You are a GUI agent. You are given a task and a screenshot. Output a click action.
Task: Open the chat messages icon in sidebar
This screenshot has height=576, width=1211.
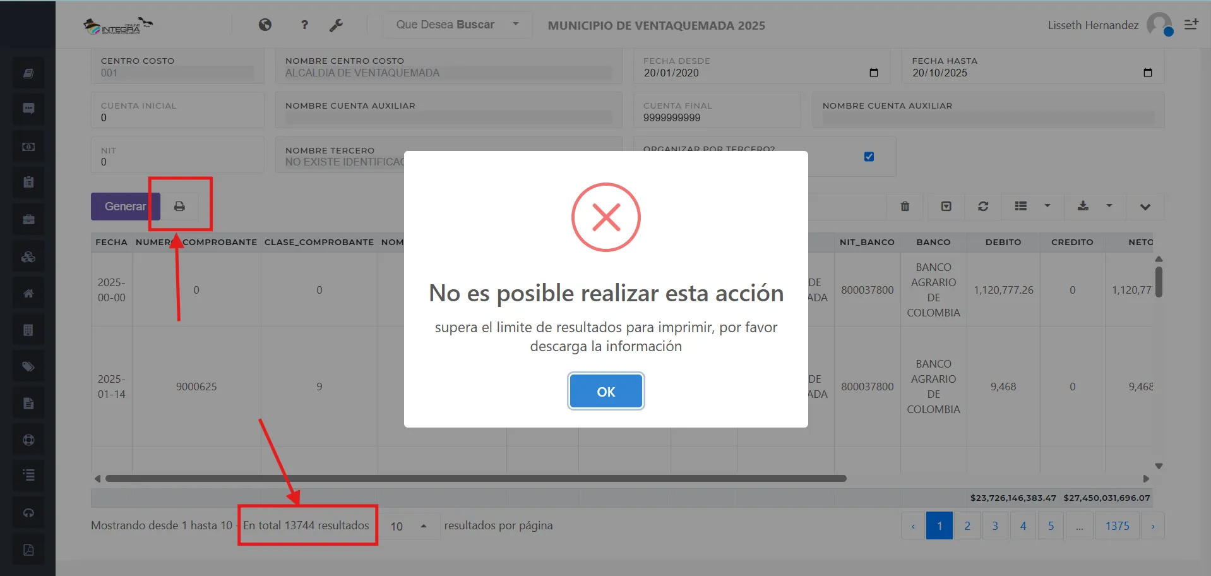(28, 108)
